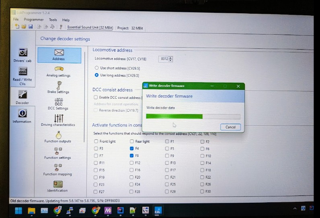This screenshot has width=320, height=218.
Task: Open Function outputs section
Action: 58,136
